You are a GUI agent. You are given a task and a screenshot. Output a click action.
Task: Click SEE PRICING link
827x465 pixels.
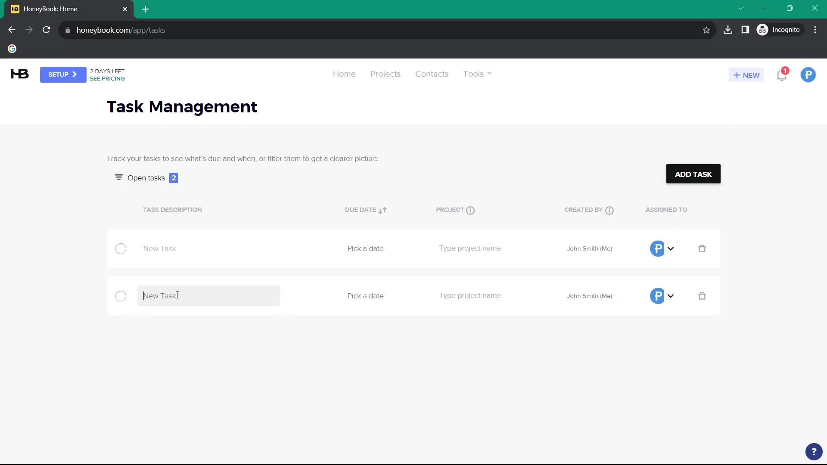(107, 79)
